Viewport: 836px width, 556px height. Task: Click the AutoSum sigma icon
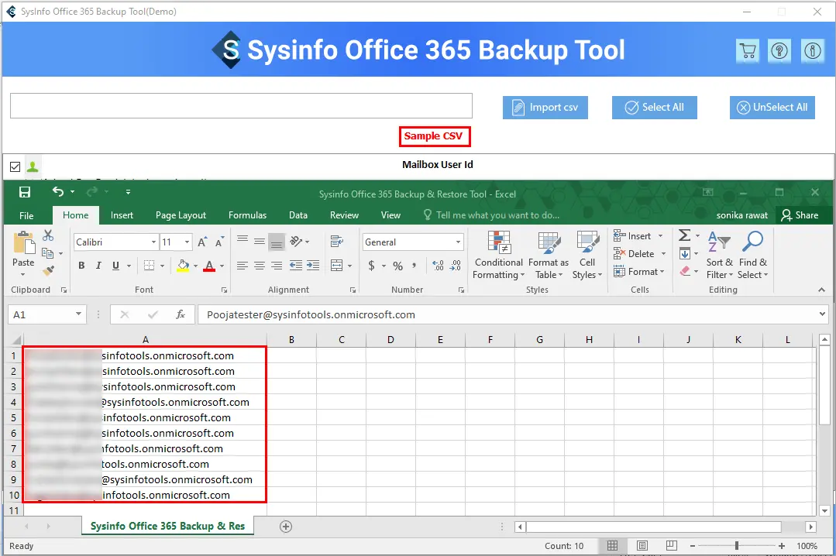[684, 235]
